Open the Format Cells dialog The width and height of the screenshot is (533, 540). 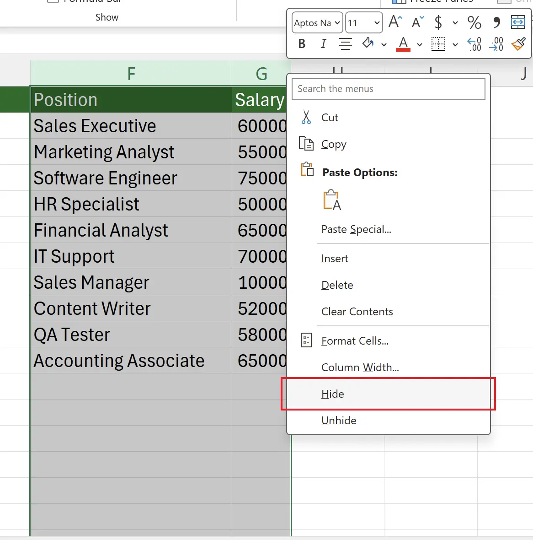coord(355,341)
